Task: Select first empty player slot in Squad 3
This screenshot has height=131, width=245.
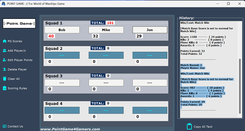Action: coord(62,83)
